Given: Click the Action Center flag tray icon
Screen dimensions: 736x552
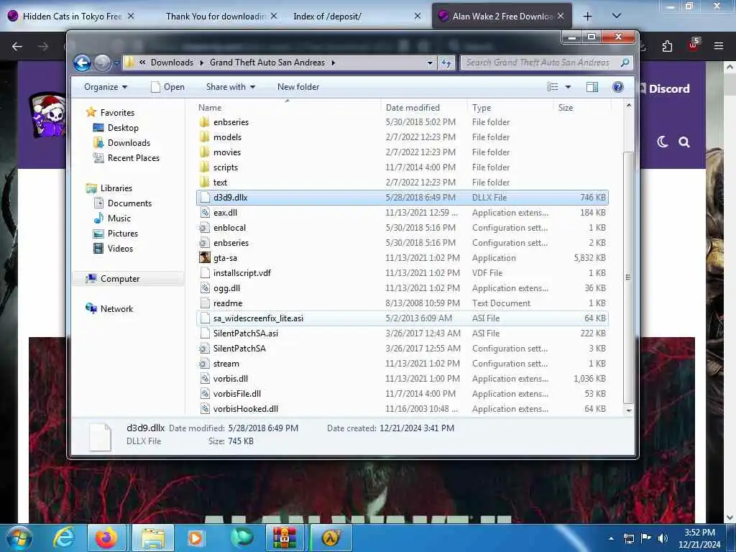Looking at the screenshot, I should 645,538.
